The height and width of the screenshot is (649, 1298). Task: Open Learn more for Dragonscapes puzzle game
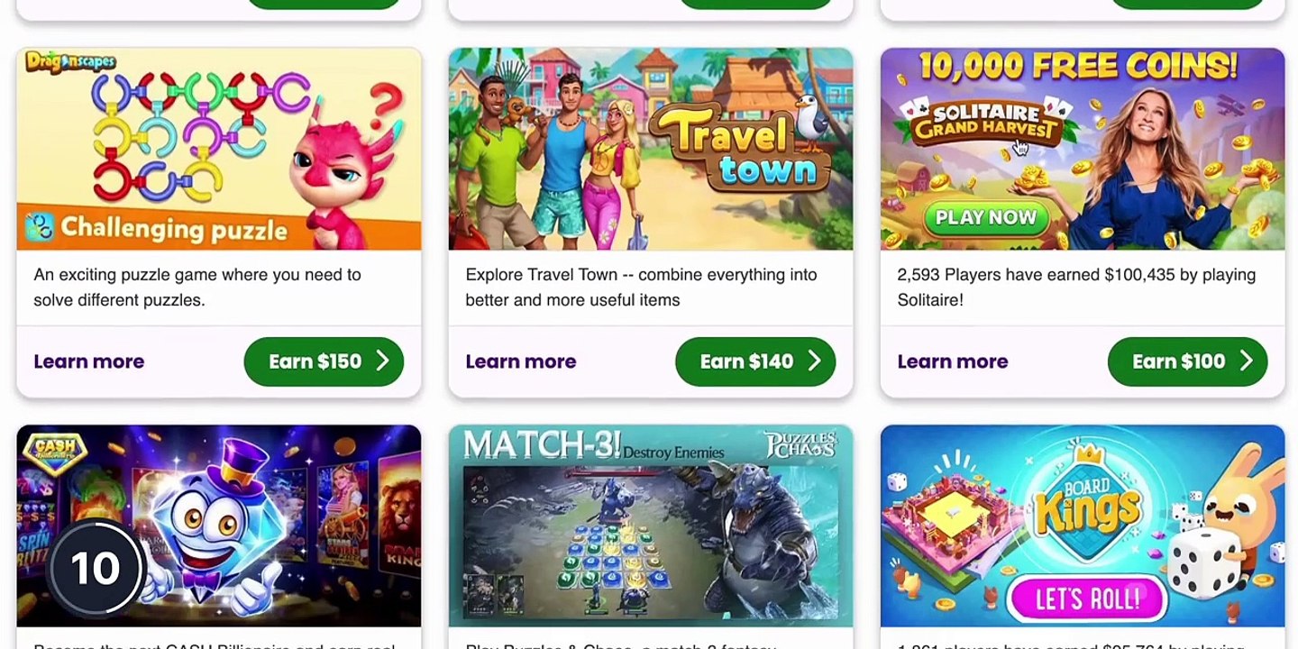[x=88, y=361]
